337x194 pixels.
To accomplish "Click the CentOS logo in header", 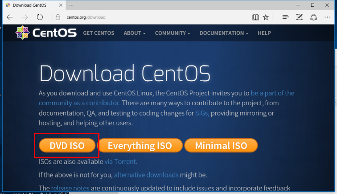I will point(46,33).
